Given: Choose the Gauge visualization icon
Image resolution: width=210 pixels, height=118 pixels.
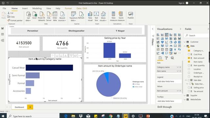Looking at the screenshot, I should click(x=171, y=46).
